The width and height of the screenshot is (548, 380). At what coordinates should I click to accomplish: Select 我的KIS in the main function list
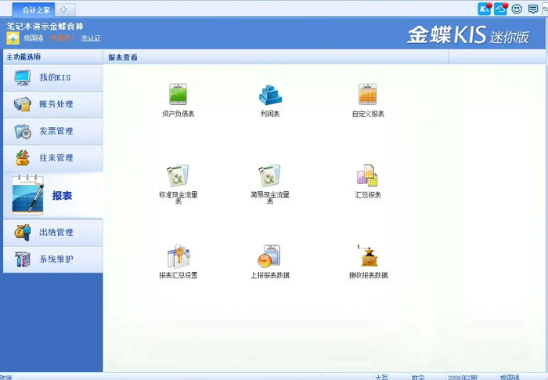[53, 78]
